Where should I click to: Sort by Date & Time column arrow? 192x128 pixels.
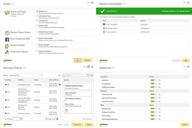(59, 80)
